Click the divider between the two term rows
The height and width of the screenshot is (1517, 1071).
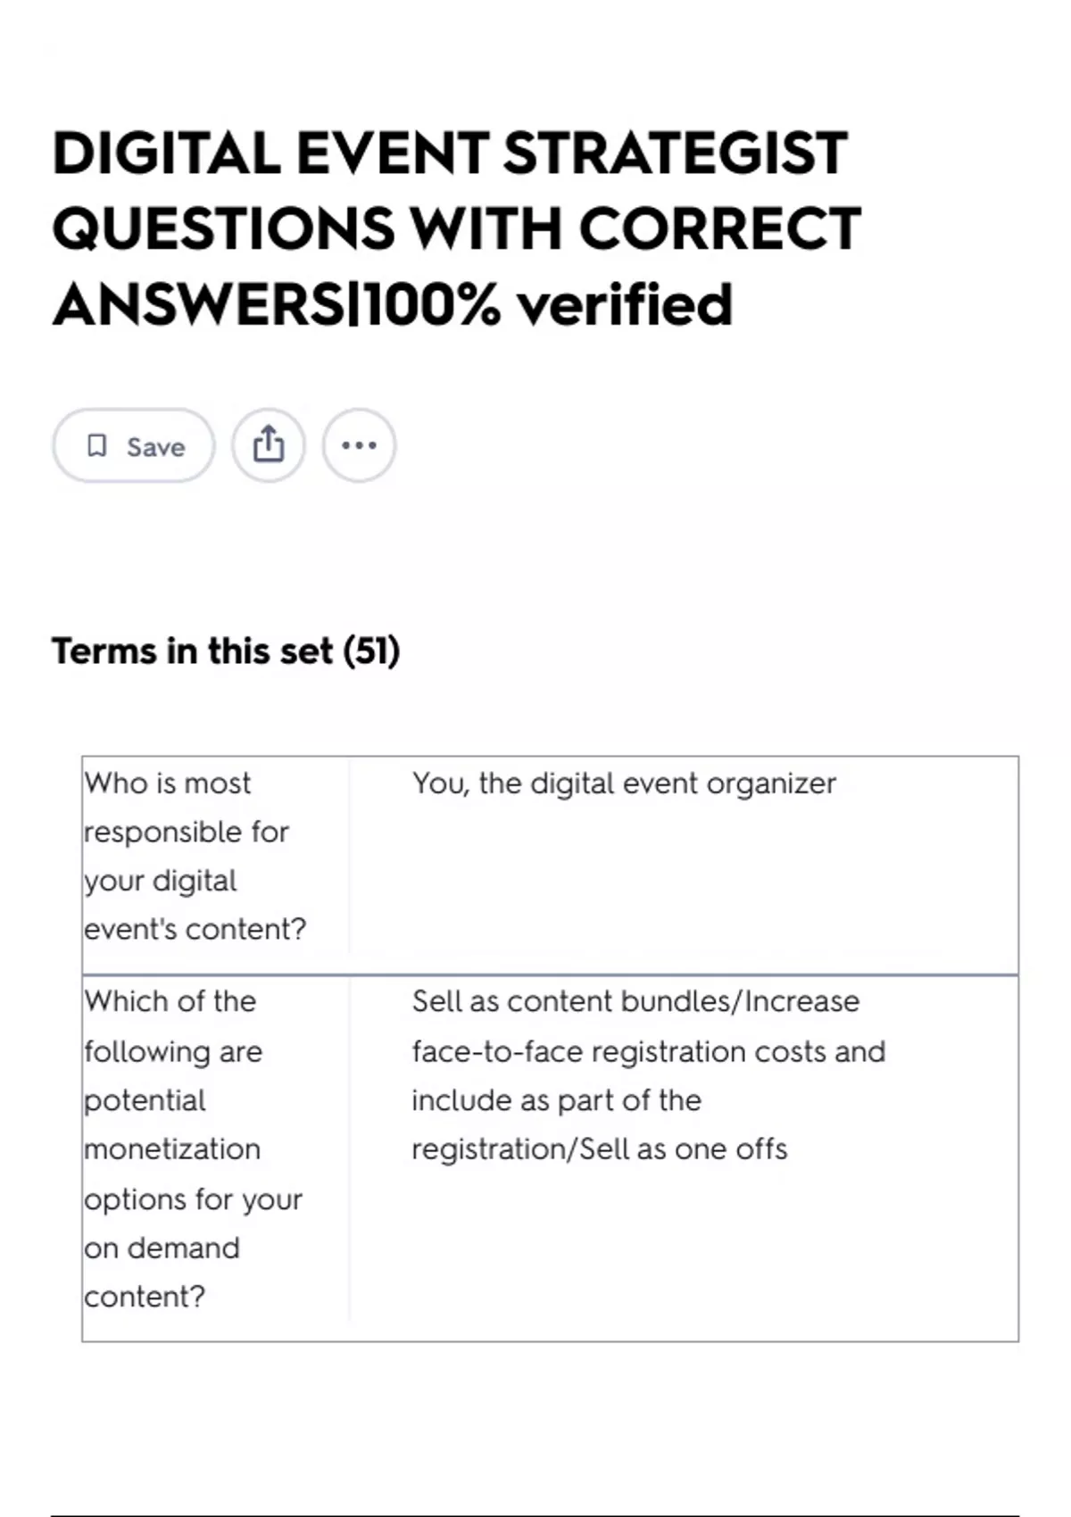tap(550, 974)
